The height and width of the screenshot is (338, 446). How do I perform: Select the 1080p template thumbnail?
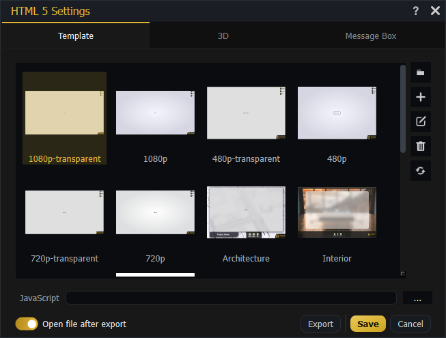pyautogui.click(x=155, y=113)
